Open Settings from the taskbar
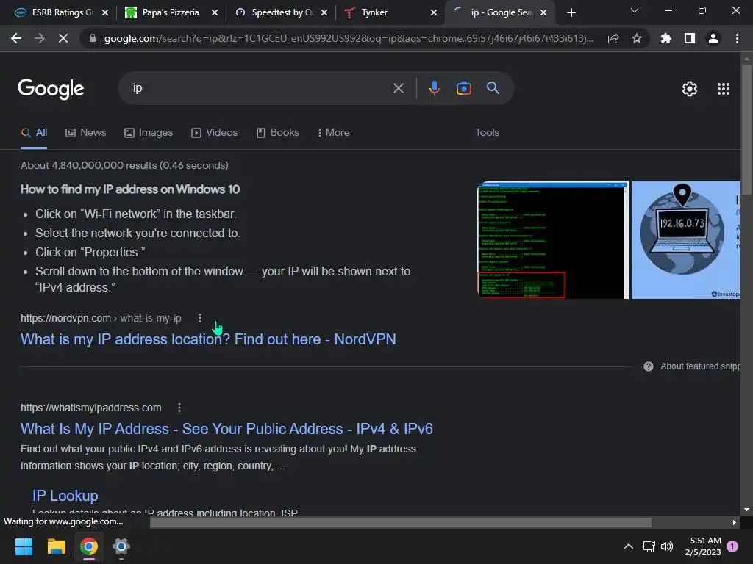 (121, 546)
